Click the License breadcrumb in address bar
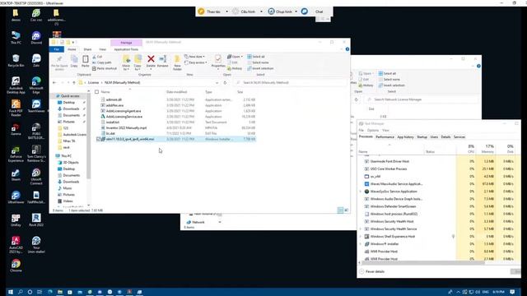The width and height of the screenshot is (527, 296). tap(93, 82)
